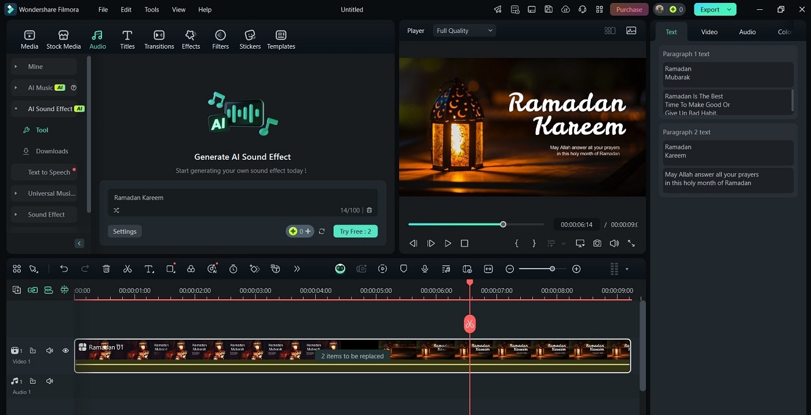Show more timeline tools

297,269
